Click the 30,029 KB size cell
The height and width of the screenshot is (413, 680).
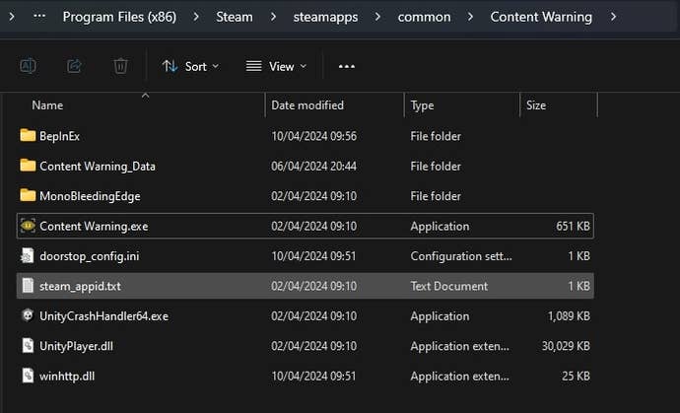click(566, 346)
